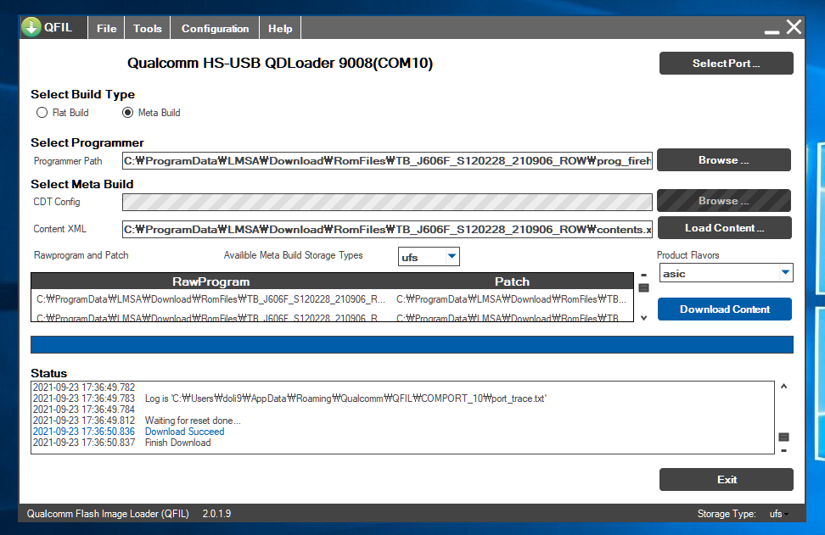825x535 pixels.
Task: Click the QFIL green download logo icon
Action: 31,27
